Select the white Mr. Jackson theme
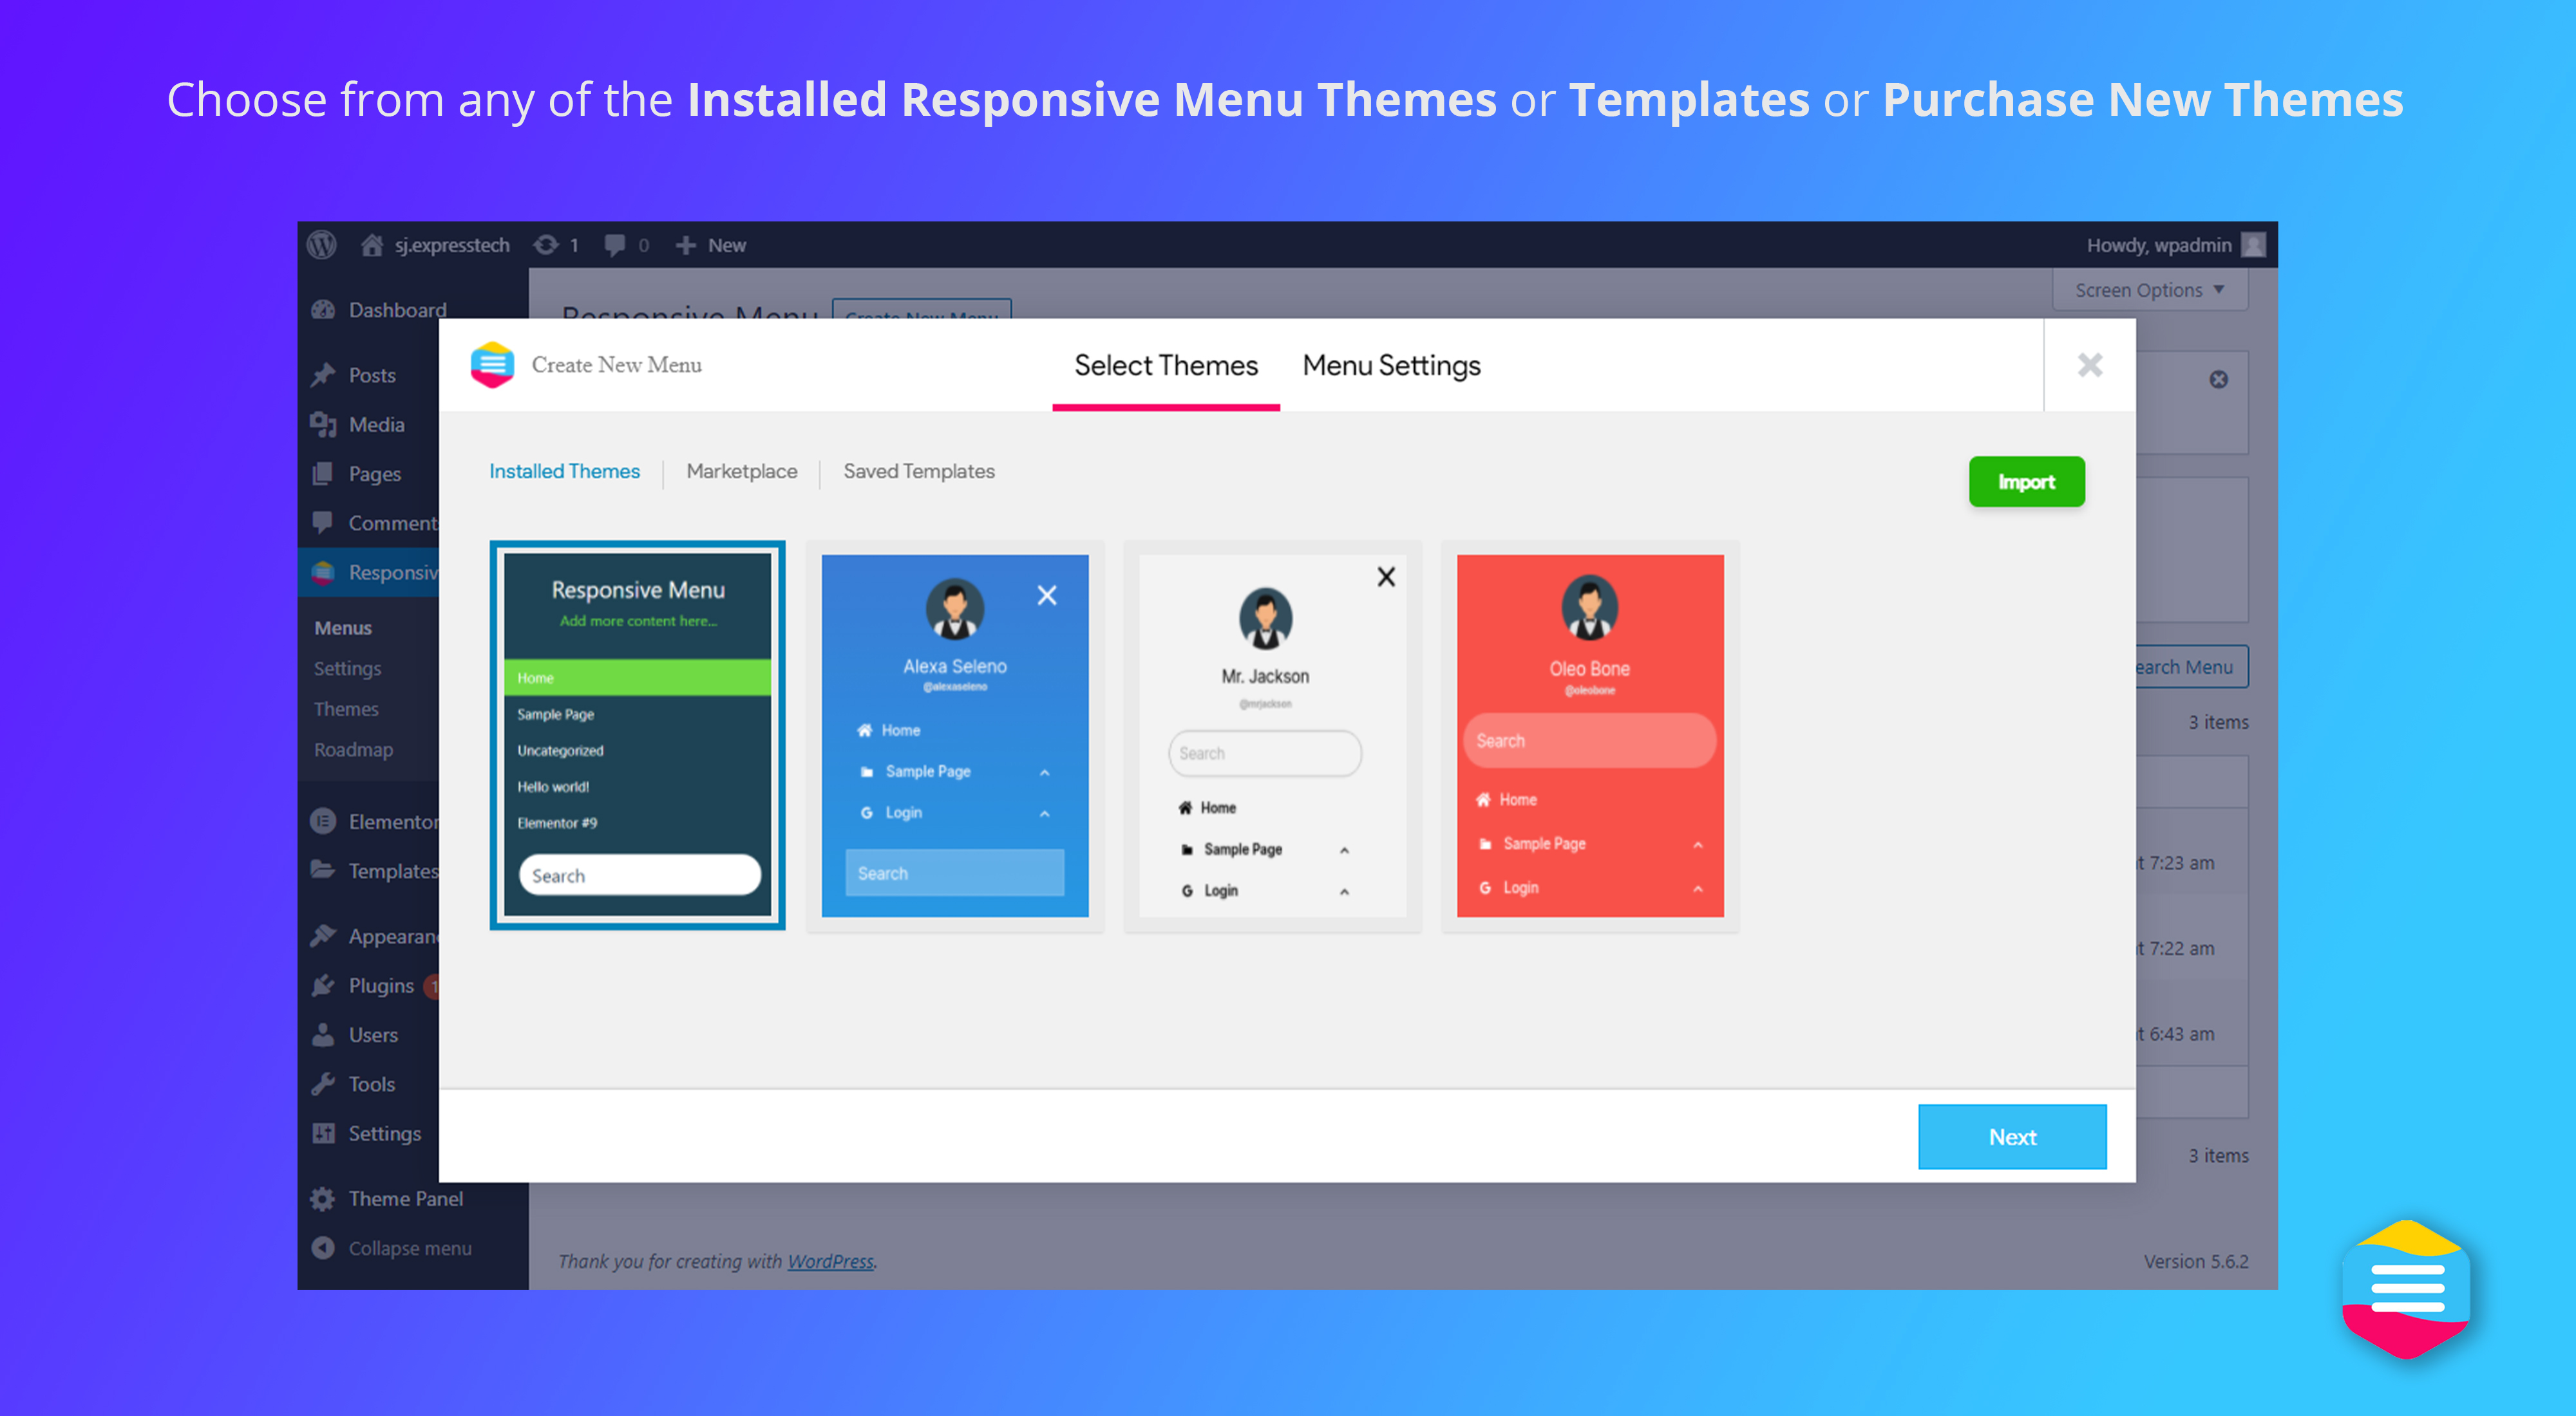Screen dimensions: 2576x1416 1273,736
